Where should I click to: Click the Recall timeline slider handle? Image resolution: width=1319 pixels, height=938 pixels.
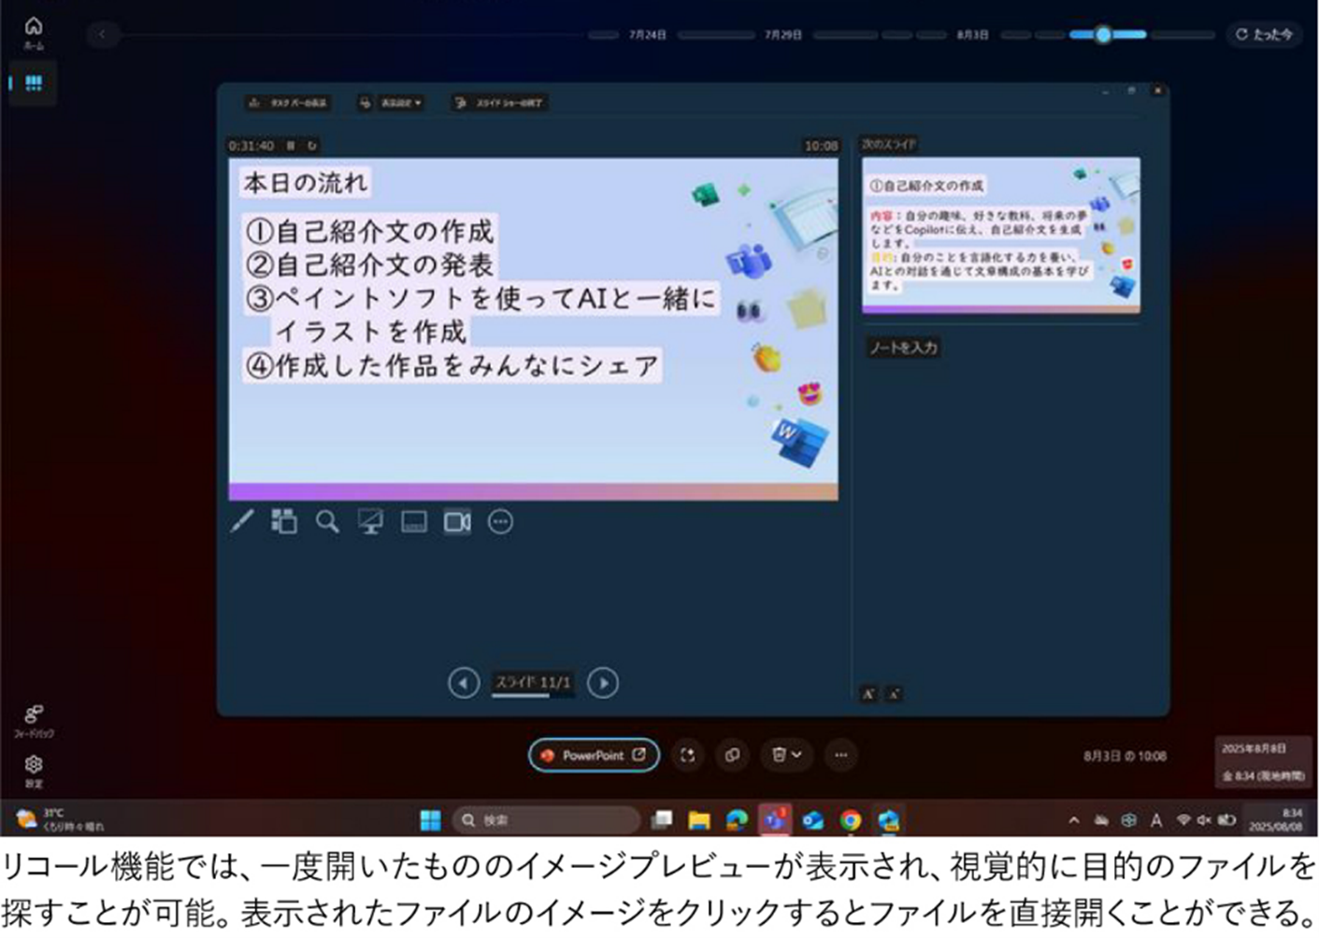coord(1103,35)
